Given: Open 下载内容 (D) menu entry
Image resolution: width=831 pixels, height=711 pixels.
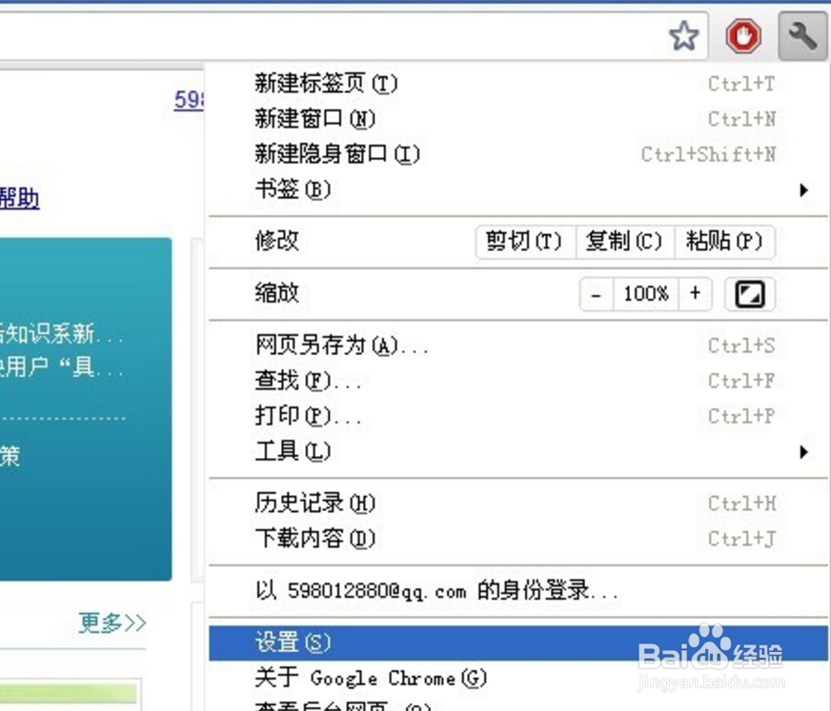Looking at the screenshot, I should [518, 539].
